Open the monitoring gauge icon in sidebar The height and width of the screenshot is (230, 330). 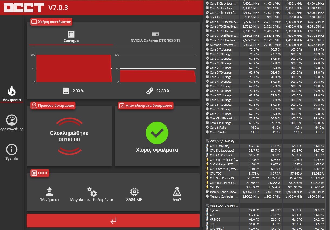click(12, 120)
